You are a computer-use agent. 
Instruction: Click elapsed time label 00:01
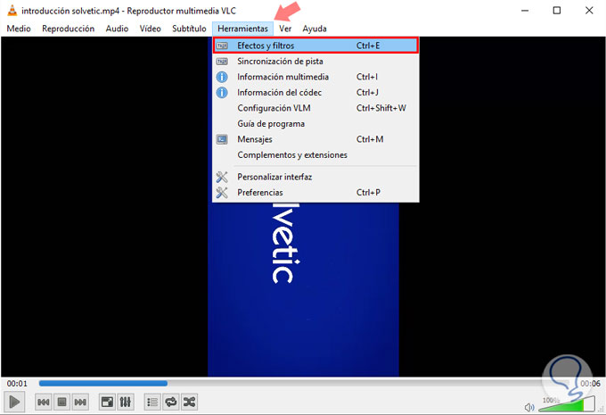point(18,384)
